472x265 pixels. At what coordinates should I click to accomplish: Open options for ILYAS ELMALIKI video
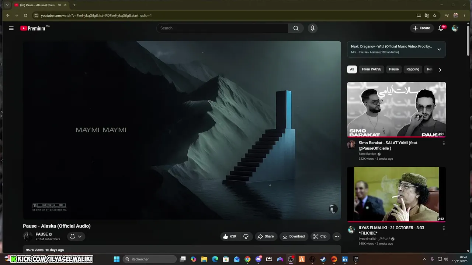click(444, 228)
